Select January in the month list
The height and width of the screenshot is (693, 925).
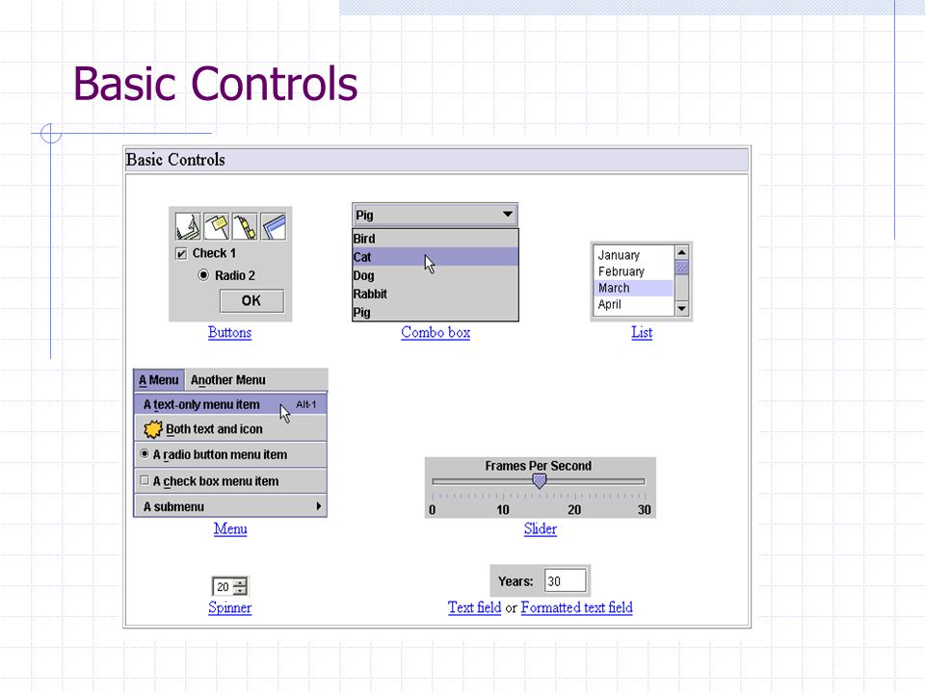point(633,255)
